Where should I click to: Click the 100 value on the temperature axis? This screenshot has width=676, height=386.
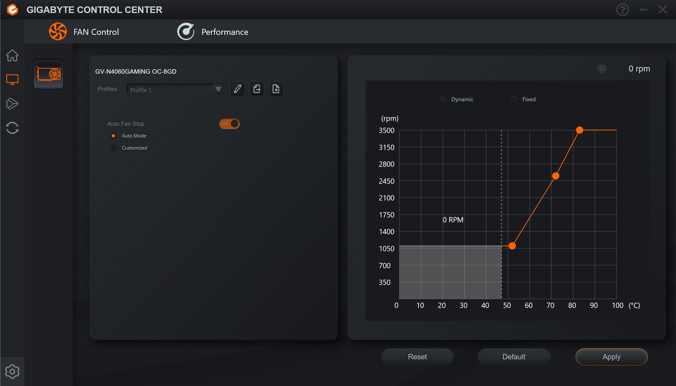(x=618, y=305)
